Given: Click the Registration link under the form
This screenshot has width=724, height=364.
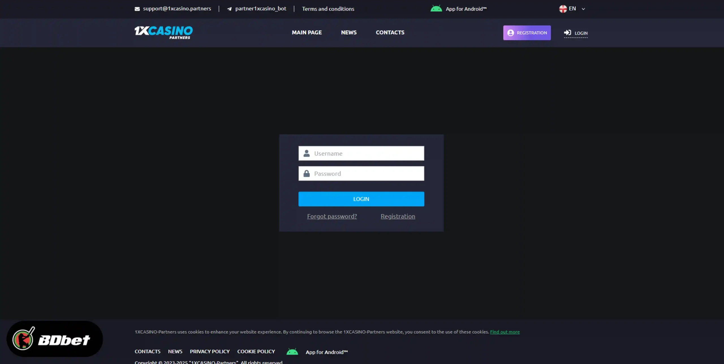Looking at the screenshot, I should pos(398,216).
